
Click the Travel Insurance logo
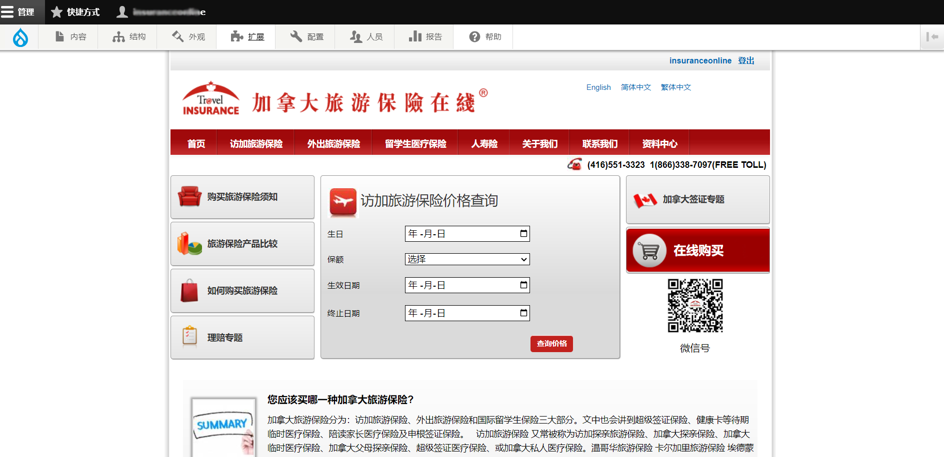pyautogui.click(x=210, y=98)
